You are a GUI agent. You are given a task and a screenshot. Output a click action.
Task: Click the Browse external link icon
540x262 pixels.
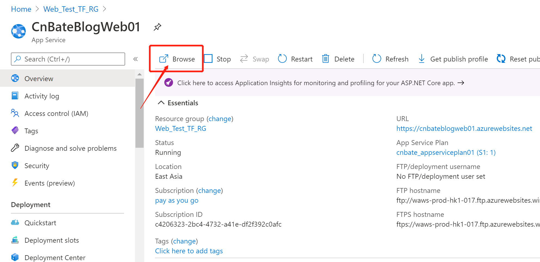coord(164,59)
